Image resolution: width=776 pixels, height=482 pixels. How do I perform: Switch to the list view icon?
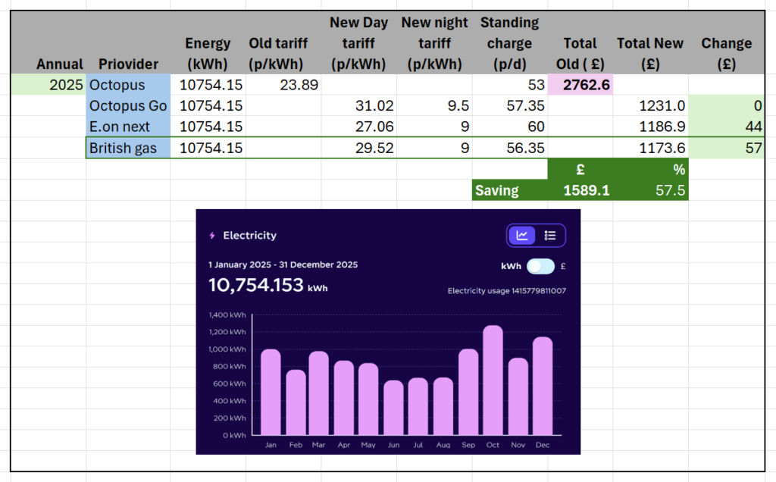point(550,236)
